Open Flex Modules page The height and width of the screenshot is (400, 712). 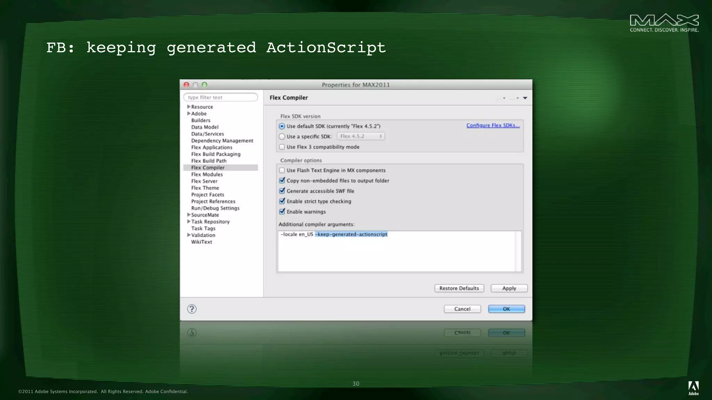pyautogui.click(x=207, y=174)
